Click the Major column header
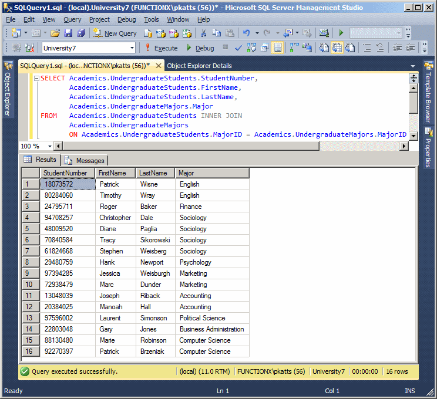Screen dimensions: 437x399 (x=212, y=173)
